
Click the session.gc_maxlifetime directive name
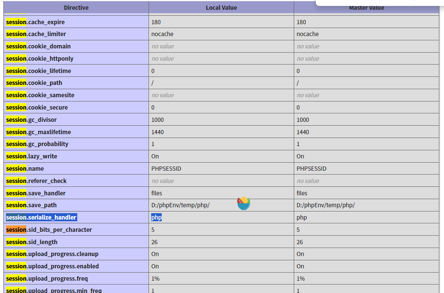[38, 132]
